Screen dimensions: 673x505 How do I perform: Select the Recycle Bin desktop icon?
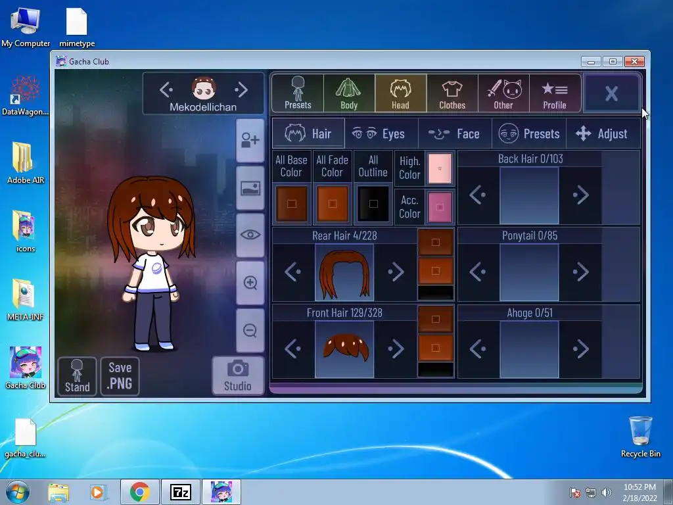(x=640, y=437)
